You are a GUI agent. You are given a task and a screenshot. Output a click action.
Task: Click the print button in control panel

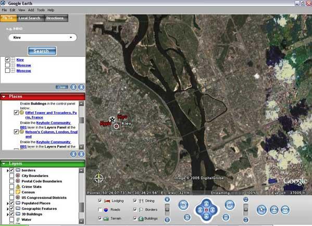[x=274, y=210]
